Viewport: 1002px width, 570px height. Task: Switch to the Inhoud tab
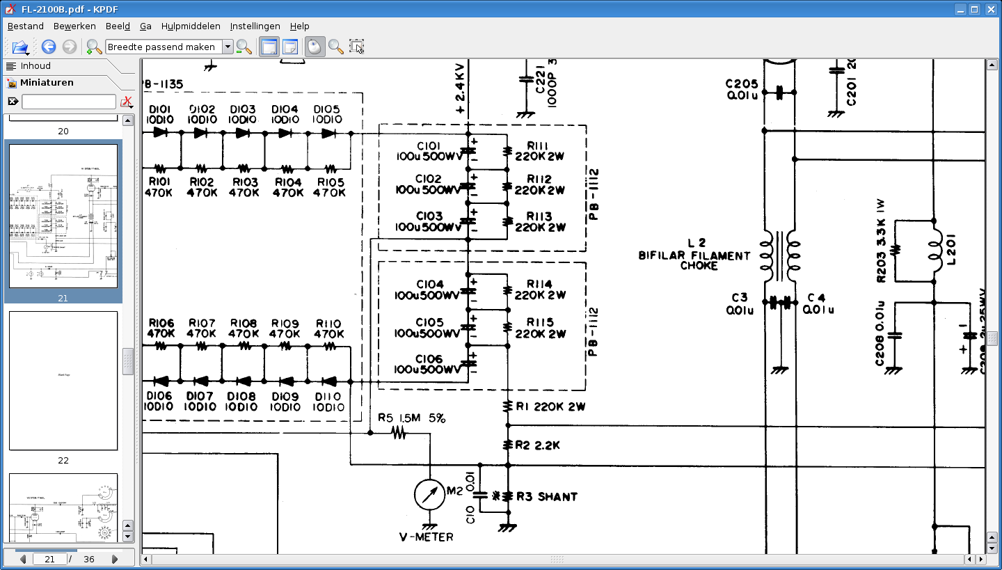point(35,66)
